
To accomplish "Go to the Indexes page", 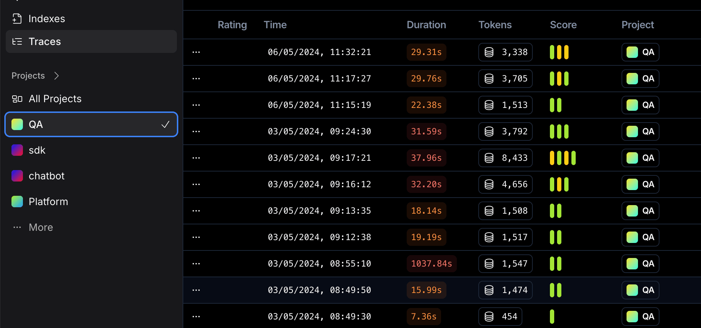I will coord(47,19).
